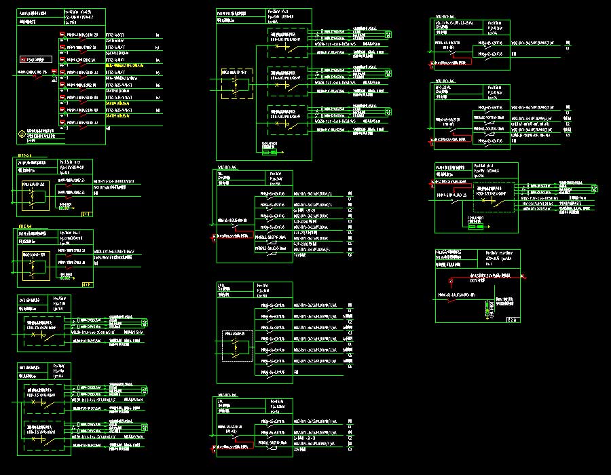Click the top dashed breaker box in top-center panel

[288, 43]
